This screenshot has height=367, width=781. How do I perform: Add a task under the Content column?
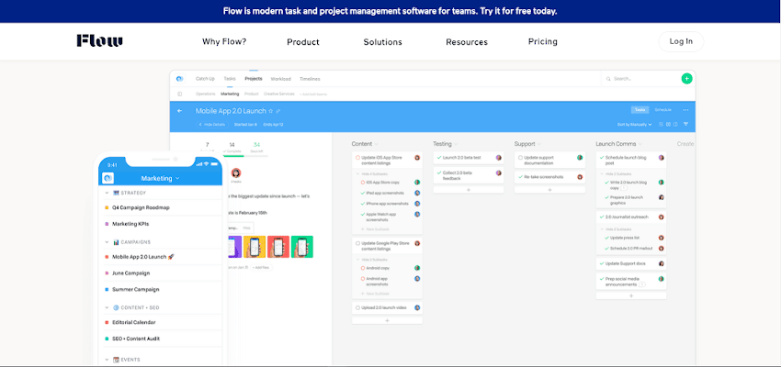387,321
